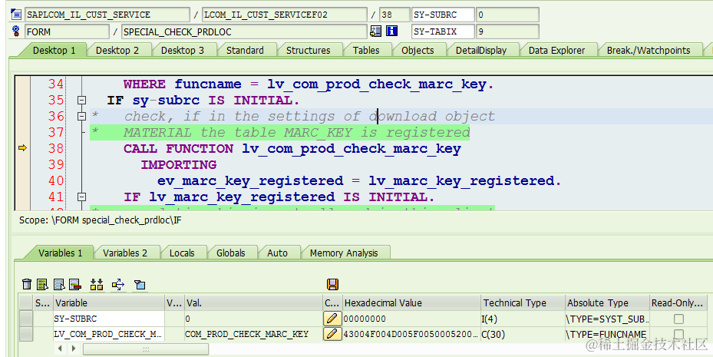Select the Locals tab
The width and height of the screenshot is (713, 357).
(182, 253)
